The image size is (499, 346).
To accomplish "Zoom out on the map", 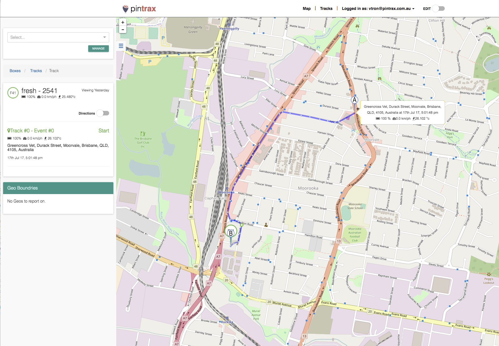I will coord(123,29).
